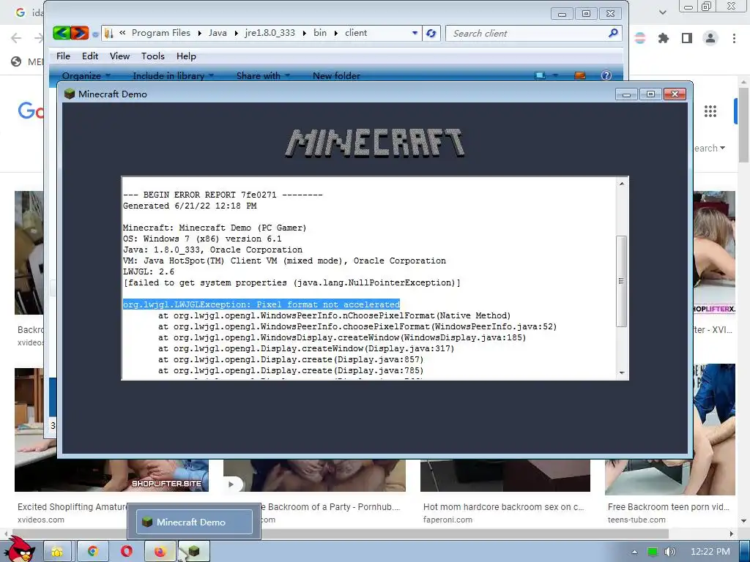Open the Tools menu in Explorer

pos(152,56)
